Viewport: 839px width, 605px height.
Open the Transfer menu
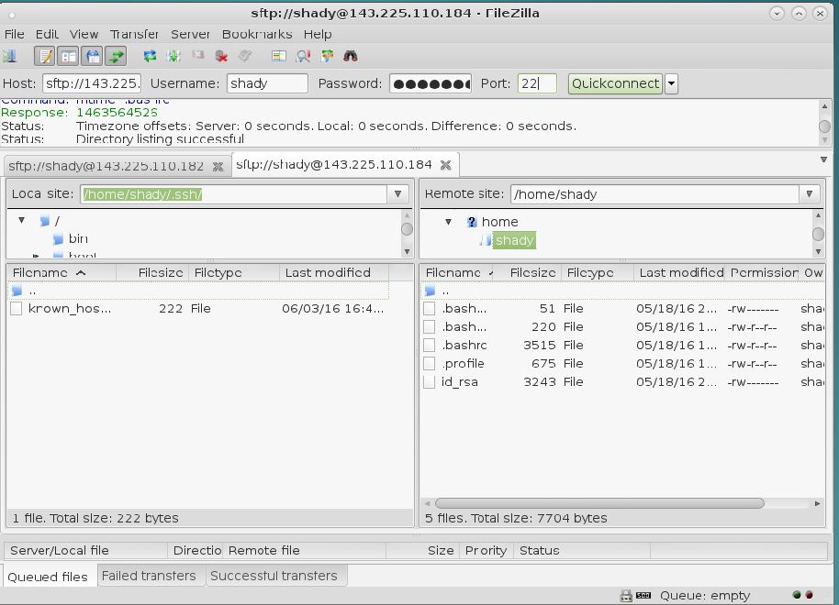[x=134, y=34]
